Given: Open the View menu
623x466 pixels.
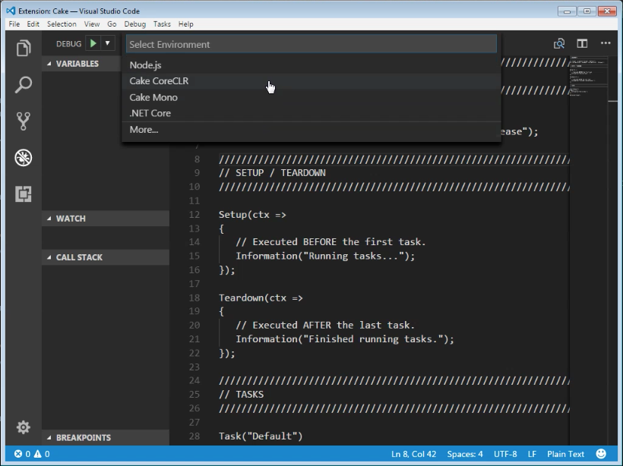Looking at the screenshot, I should [92, 24].
